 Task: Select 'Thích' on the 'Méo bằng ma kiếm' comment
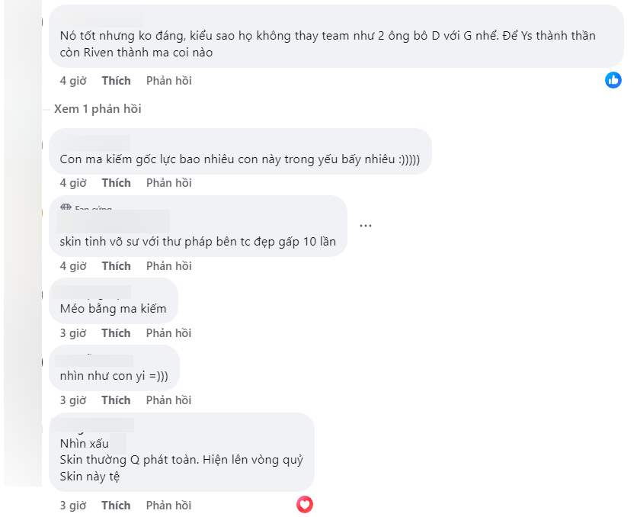(x=116, y=332)
